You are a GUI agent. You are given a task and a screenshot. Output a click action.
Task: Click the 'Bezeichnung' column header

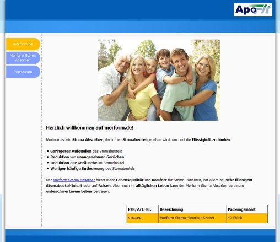192,209
